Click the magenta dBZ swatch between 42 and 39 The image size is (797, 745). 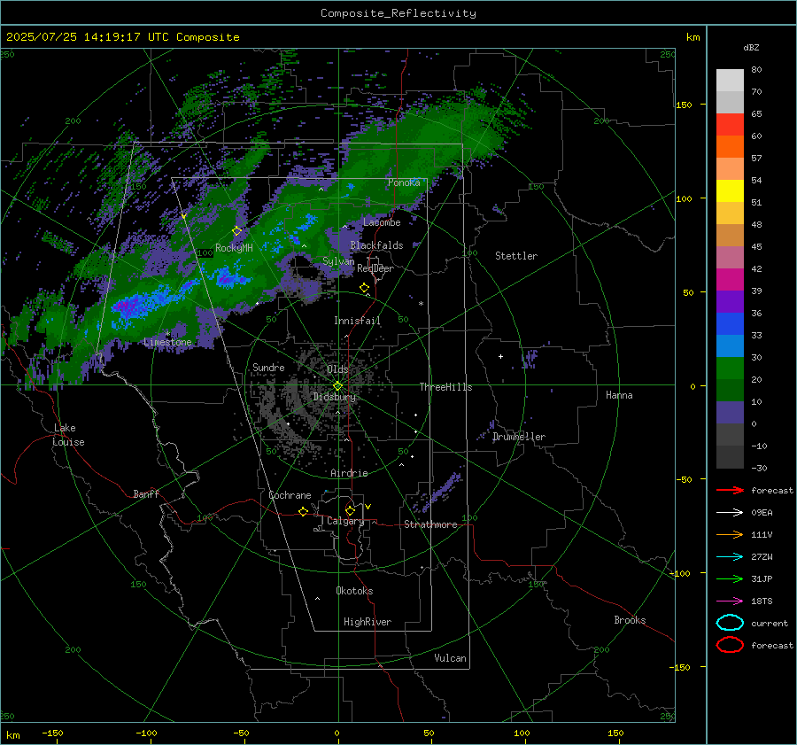coord(730,280)
